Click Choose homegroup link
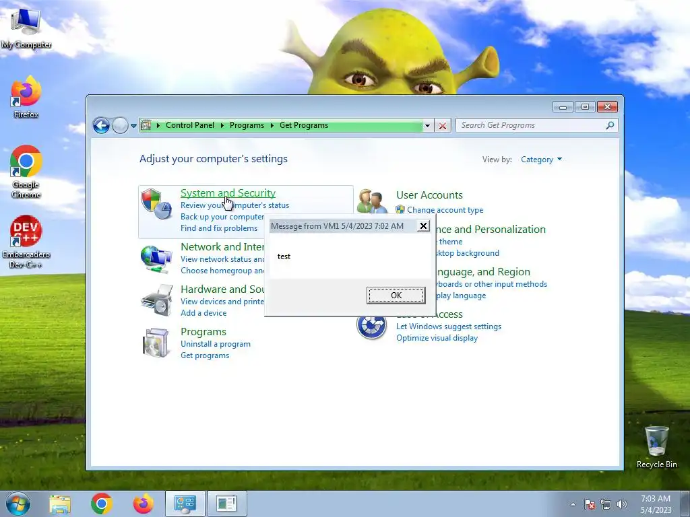Screen dimensions: 690x517 222,271
